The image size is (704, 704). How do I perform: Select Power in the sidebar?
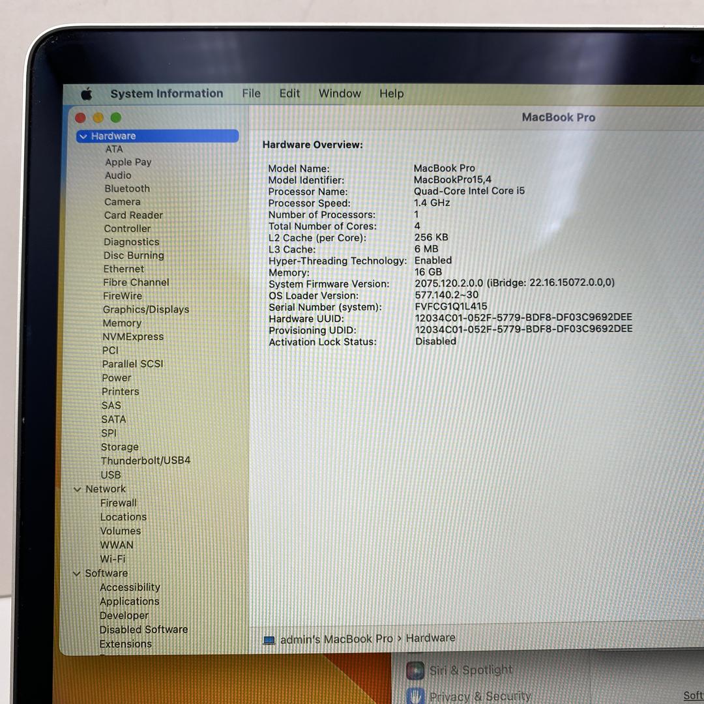(117, 378)
